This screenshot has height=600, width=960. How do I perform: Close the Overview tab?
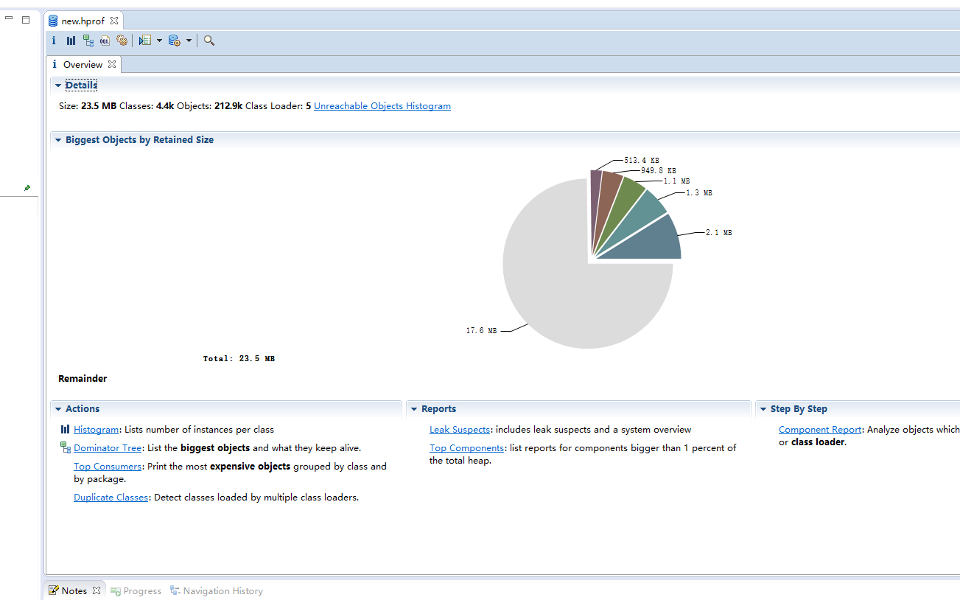click(x=112, y=65)
